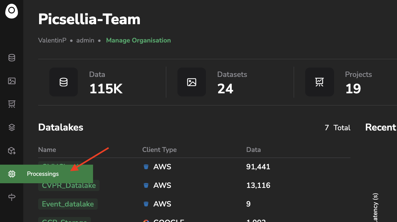Click the Datasets card image icon
Screen dimensions: 397x222
click(x=192, y=82)
